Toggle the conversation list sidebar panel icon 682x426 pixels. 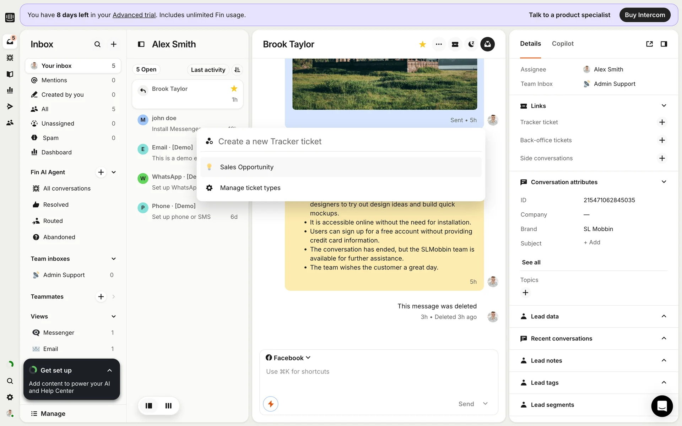pos(141,44)
